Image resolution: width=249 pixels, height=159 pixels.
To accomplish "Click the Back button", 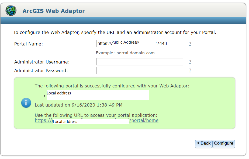I will [x=203, y=144].
